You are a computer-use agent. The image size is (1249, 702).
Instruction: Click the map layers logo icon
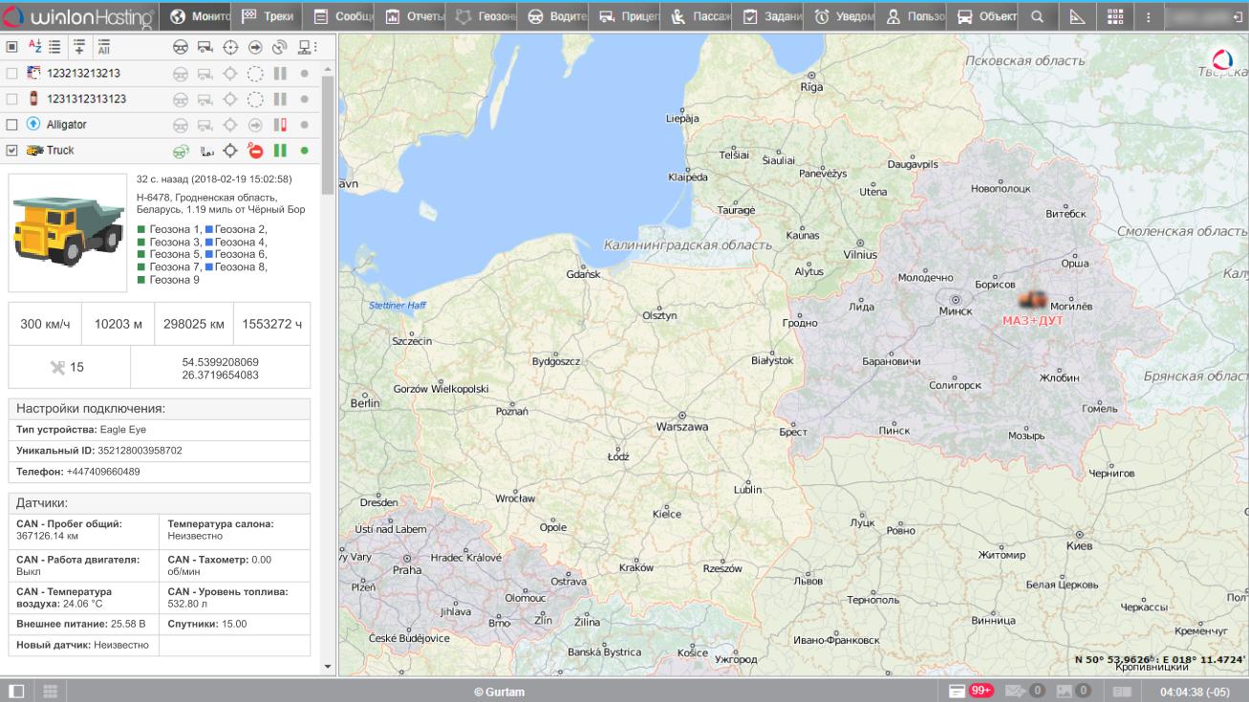pyautogui.click(x=1222, y=61)
